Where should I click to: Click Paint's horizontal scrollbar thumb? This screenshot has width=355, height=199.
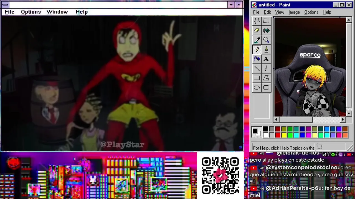pos(296,119)
